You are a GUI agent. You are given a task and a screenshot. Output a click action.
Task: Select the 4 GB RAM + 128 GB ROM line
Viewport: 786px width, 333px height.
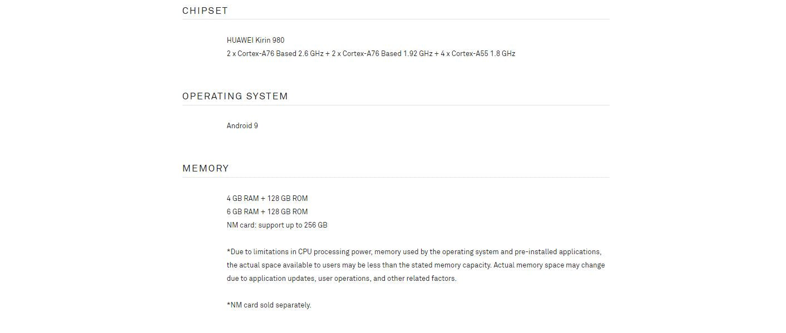click(267, 198)
